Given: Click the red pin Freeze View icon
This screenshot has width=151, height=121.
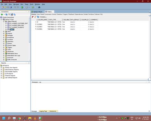Looking at the screenshot, I should pyautogui.click(x=32, y=17).
